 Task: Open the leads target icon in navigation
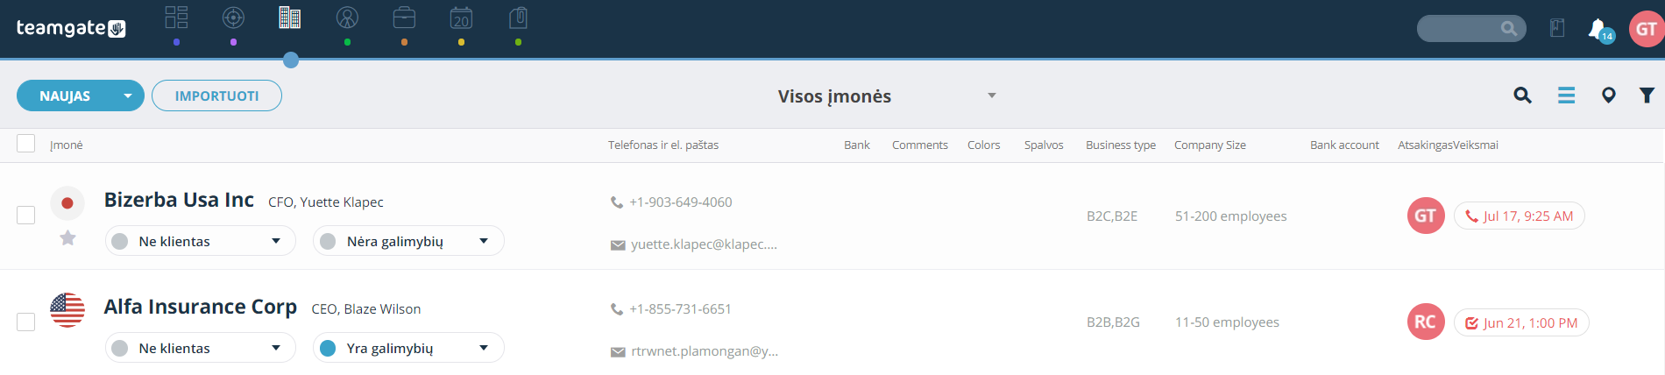pos(233,18)
